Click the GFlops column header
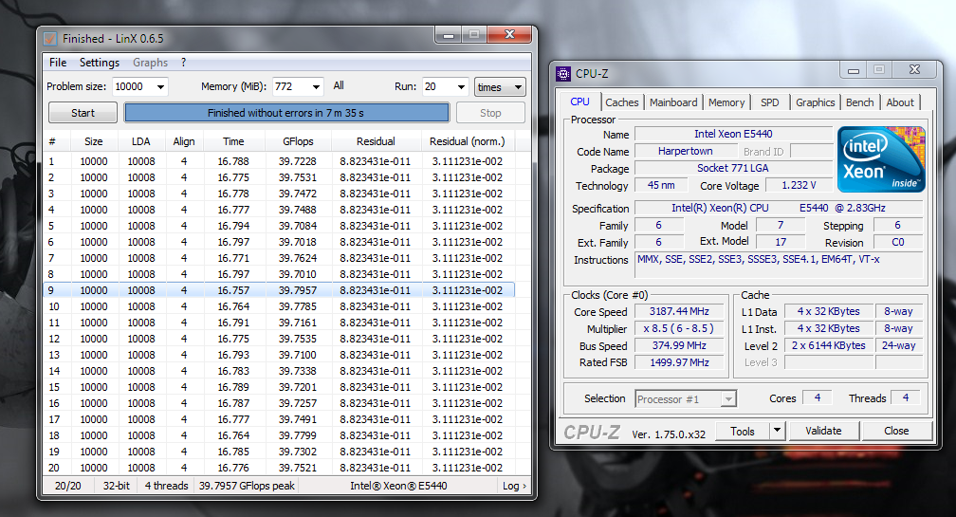This screenshot has width=956, height=517. (x=298, y=141)
